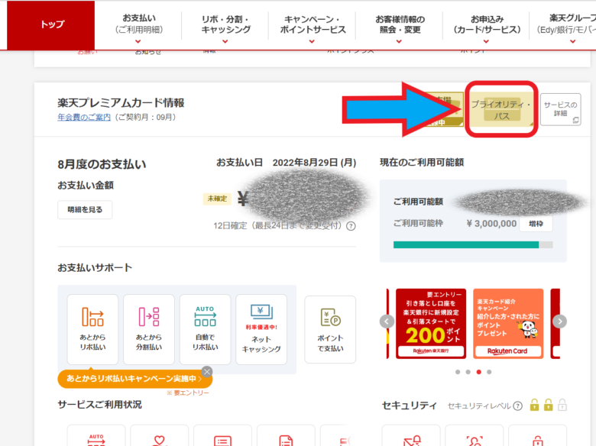
Task: Click person-scan icon under セキュリティ
Action: coord(475,441)
